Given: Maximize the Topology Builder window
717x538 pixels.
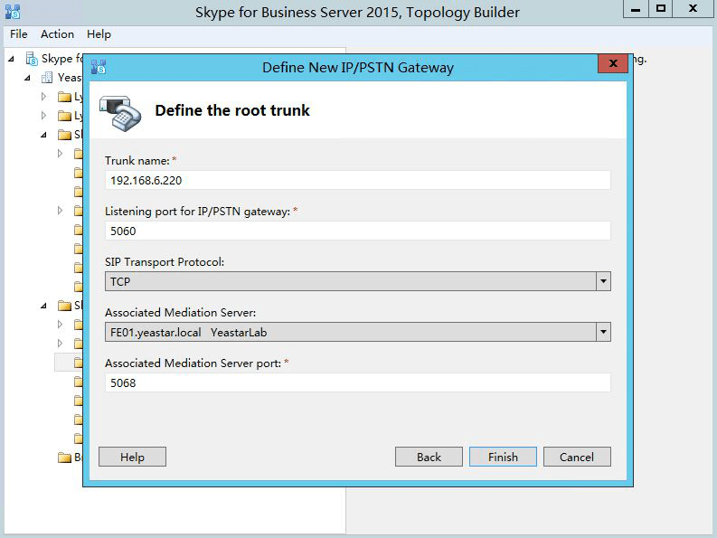Looking at the screenshot, I should [661, 9].
